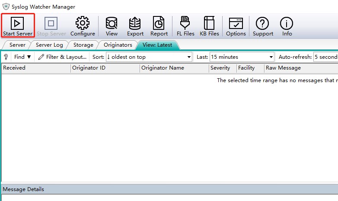Sort by Originator Name column header

[174, 68]
